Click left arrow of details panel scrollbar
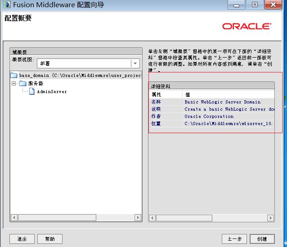This screenshot has width=287, height=247. tap(152, 218)
